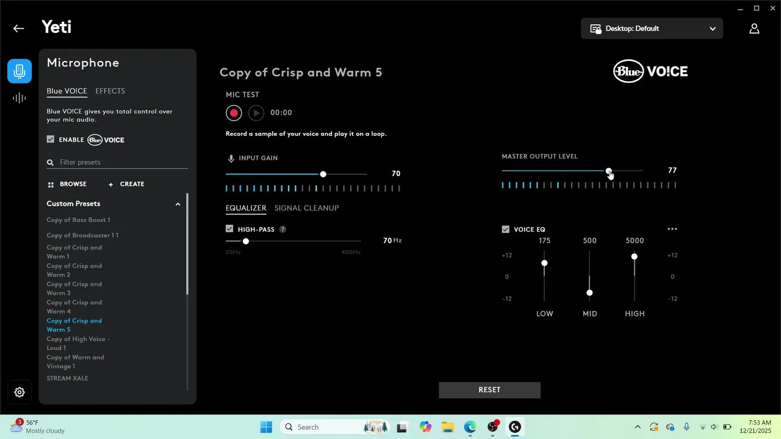
Task: Open the Microphone sidebar icon
Action: tap(20, 71)
